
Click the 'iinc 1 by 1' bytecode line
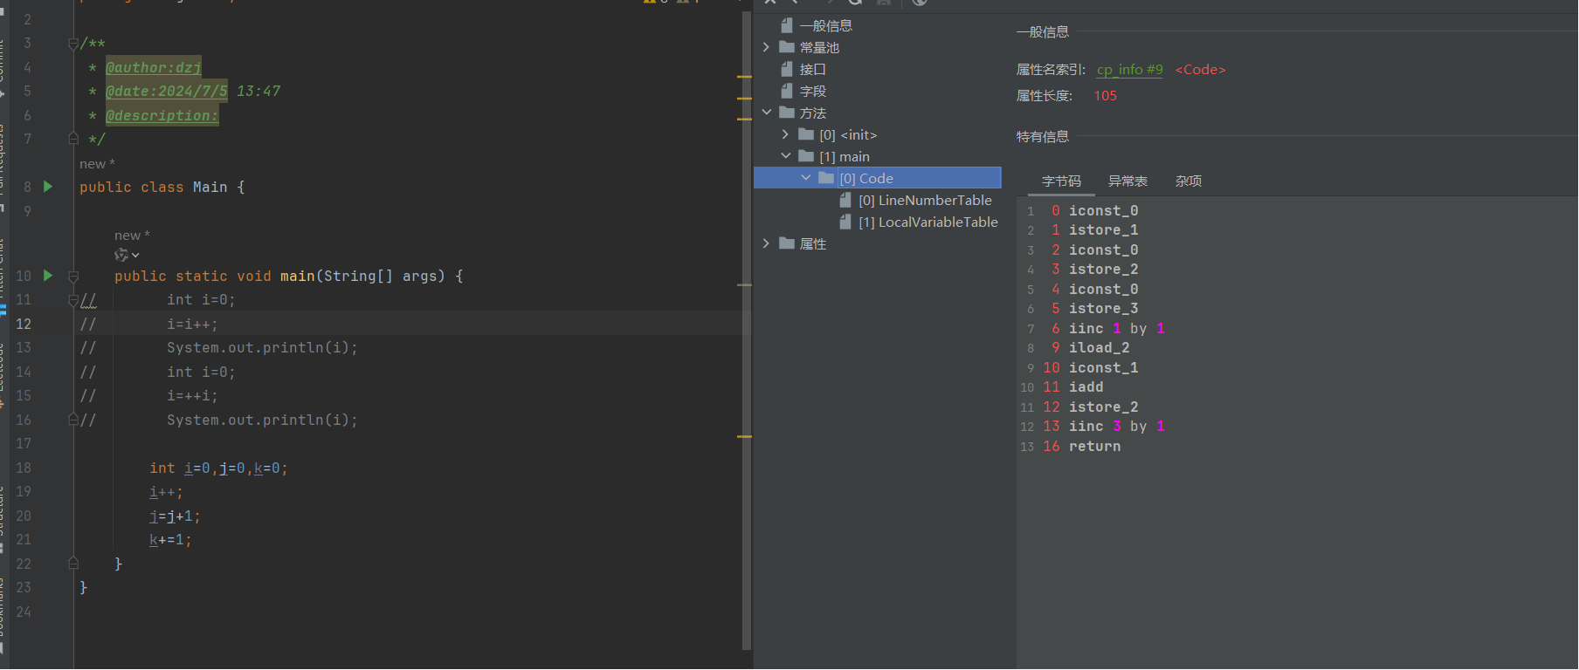coord(1117,328)
